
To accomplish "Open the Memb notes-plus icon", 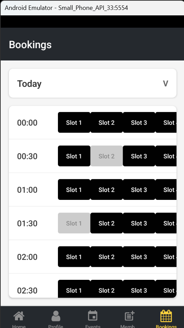I will (x=129, y=316).
